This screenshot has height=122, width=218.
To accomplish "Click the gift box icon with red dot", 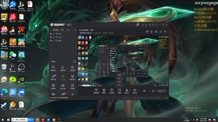I will point(147,31).
